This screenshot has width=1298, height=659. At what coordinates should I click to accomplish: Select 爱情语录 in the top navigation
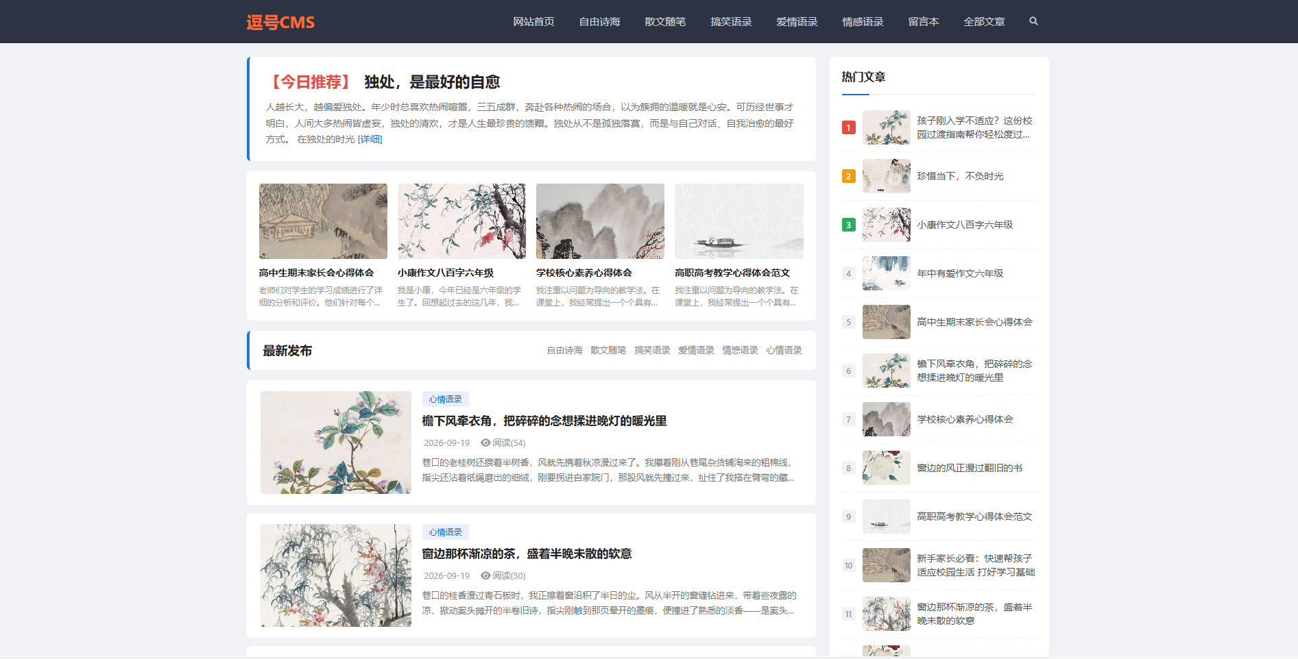797,22
